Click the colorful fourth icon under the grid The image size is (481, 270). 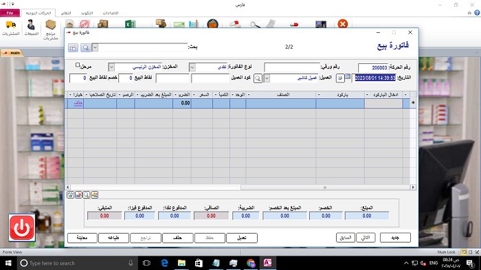pos(95,195)
